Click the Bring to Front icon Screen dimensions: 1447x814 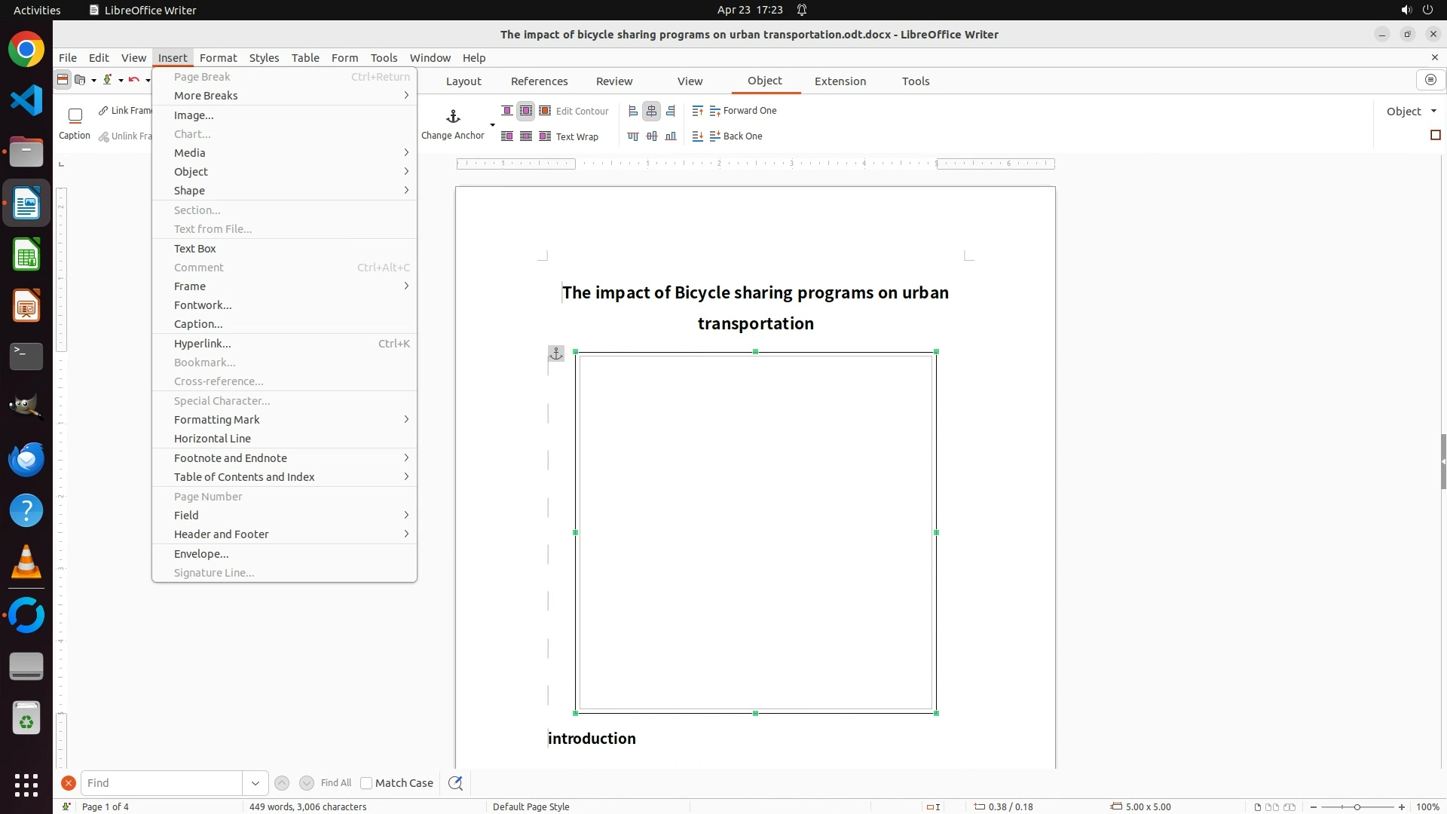click(x=697, y=111)
